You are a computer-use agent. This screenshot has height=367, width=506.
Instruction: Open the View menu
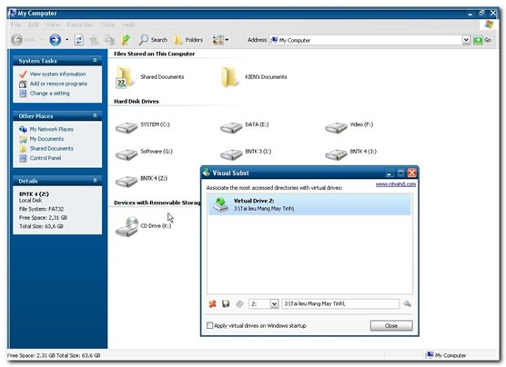53,25
